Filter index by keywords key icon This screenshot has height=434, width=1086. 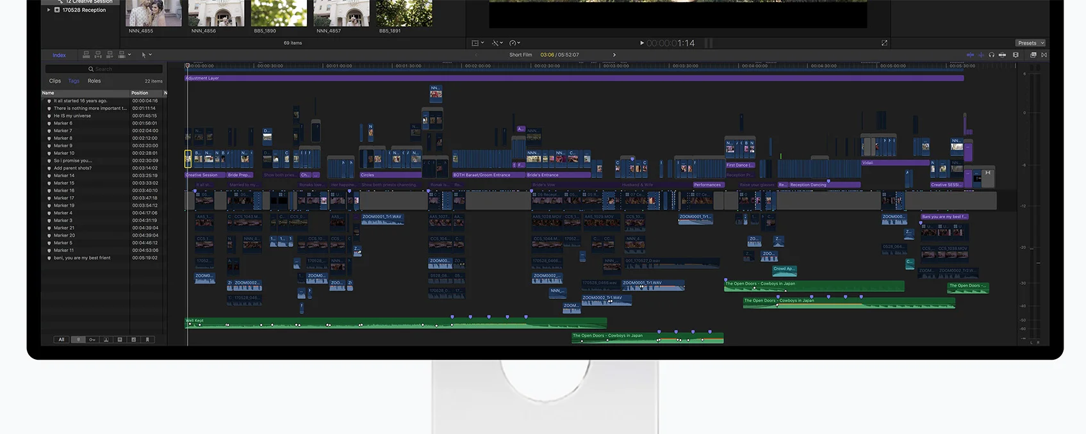tap(92, 340)
